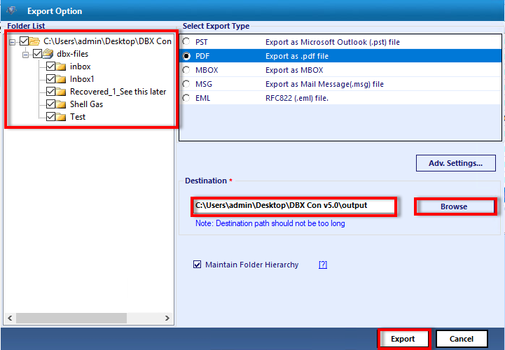This screenshot has width=505, height=350.
Task: Open Adv. Settings dialog
Action: 456,163
